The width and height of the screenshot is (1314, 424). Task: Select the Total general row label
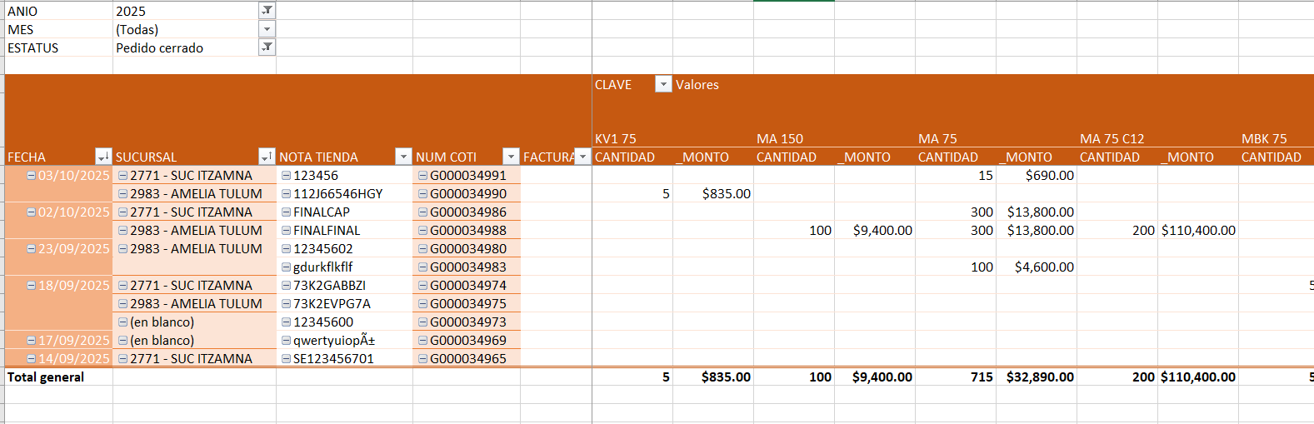[46, 377]
